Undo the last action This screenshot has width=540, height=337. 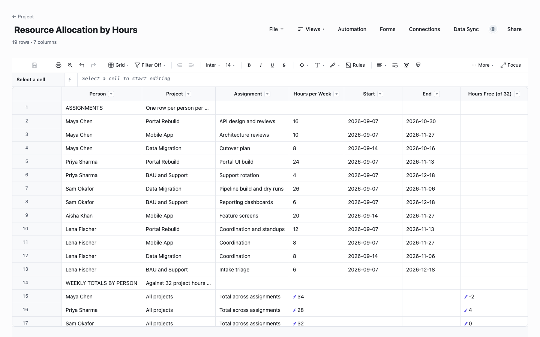pos(82,65)
